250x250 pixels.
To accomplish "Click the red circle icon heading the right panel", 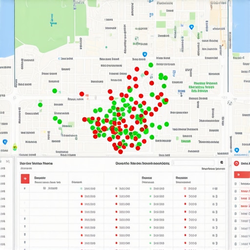I will pos(236,163).
